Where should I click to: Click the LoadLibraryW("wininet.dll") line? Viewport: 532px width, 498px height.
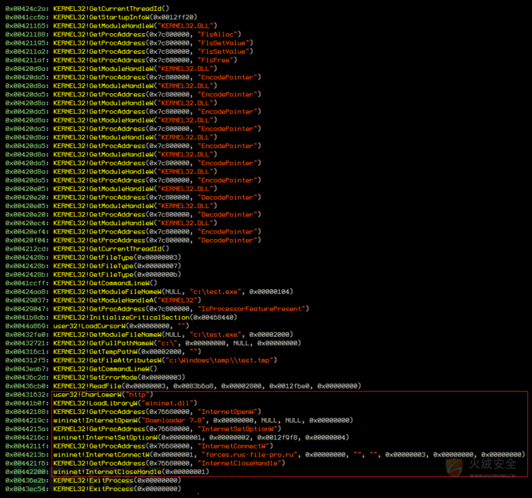point(101,403)
